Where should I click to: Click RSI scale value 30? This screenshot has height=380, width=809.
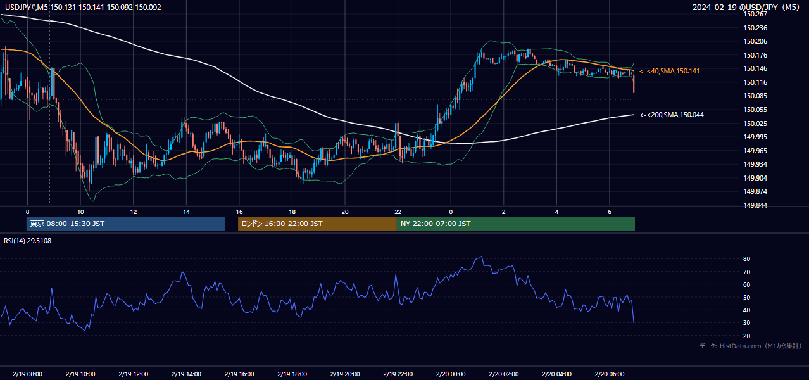click(x=747, y=324)
